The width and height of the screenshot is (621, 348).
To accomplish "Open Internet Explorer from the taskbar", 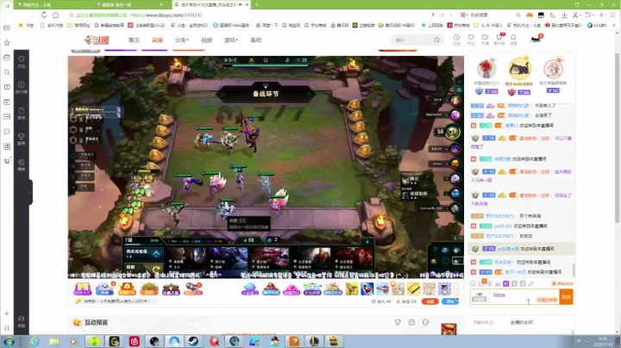I will 34,341.
